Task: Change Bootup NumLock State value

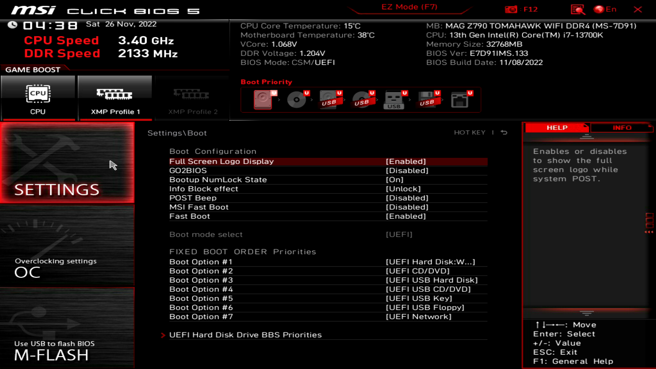Action: [328, 180]
